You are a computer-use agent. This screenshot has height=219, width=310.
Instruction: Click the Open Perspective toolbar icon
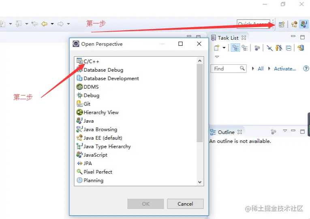282,24
